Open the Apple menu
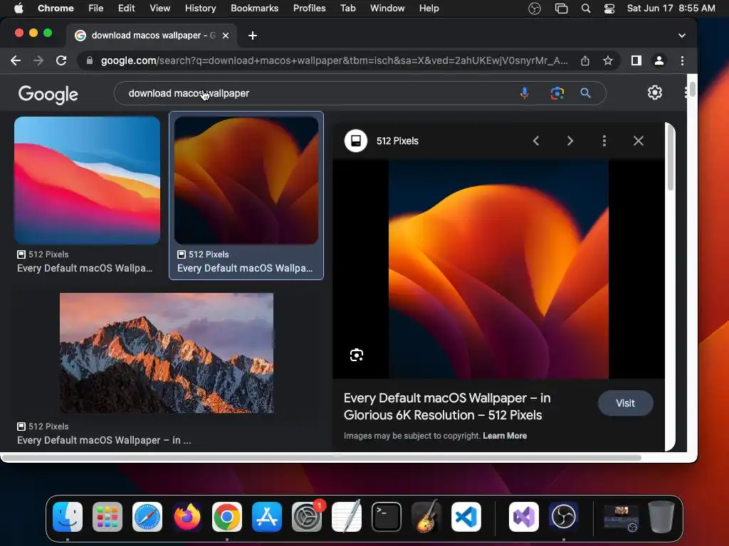 [19, 8]
